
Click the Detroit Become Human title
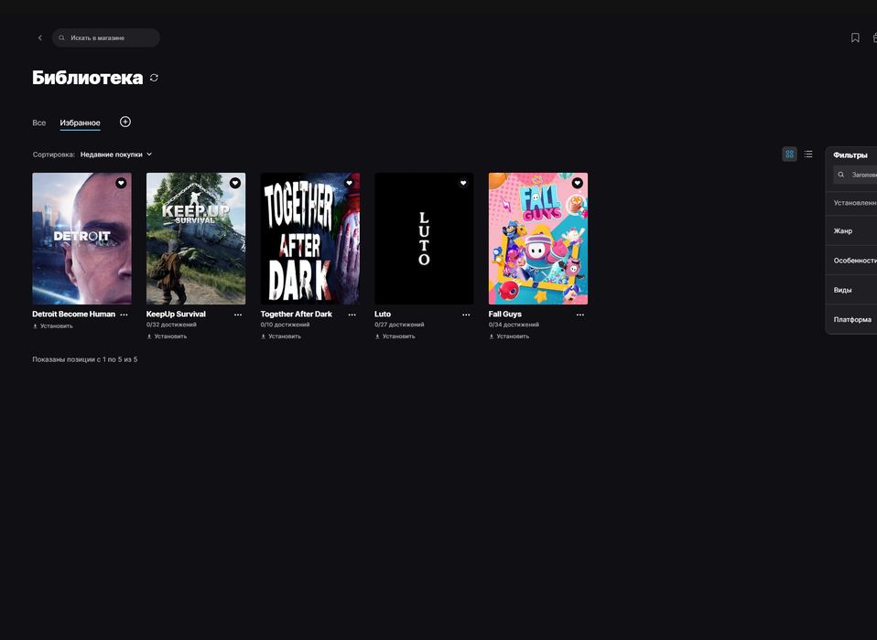coord(74,314)
